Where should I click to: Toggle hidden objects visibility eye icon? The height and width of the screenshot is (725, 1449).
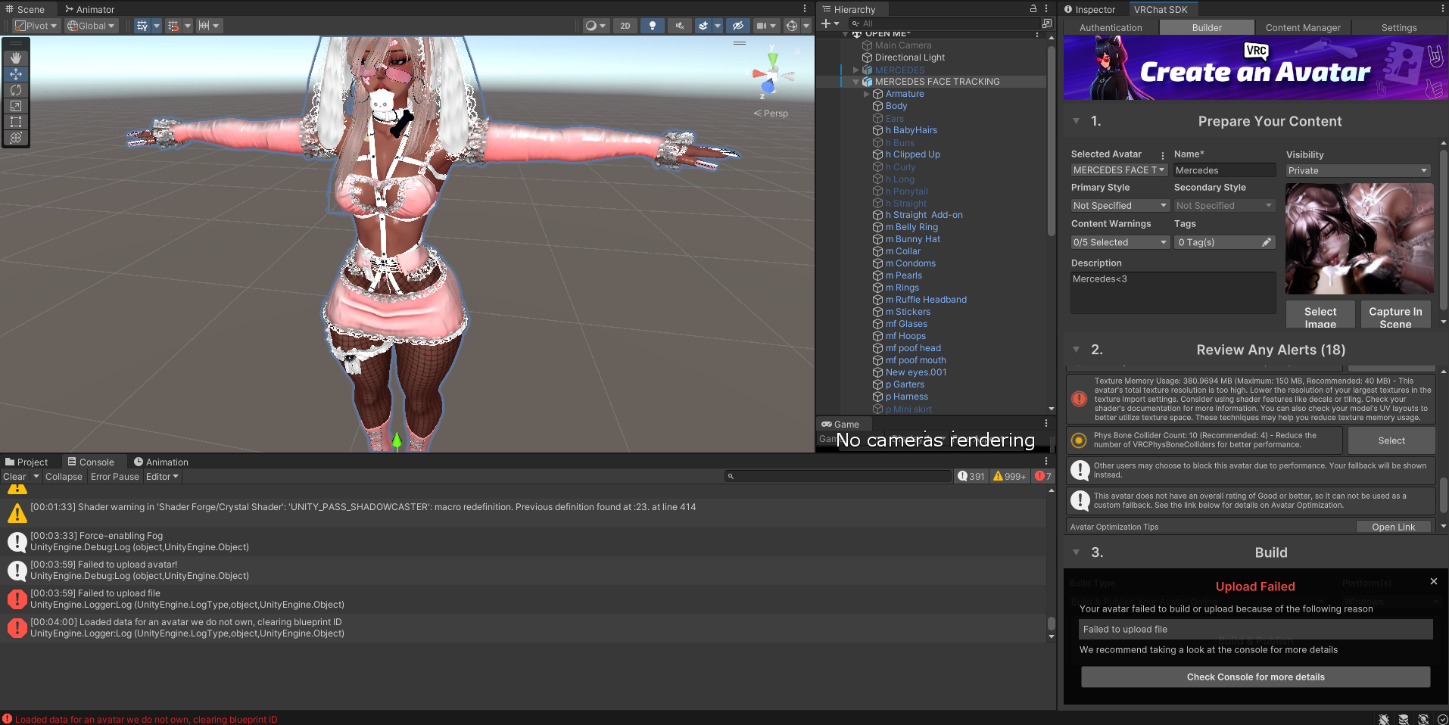(738, 26)
